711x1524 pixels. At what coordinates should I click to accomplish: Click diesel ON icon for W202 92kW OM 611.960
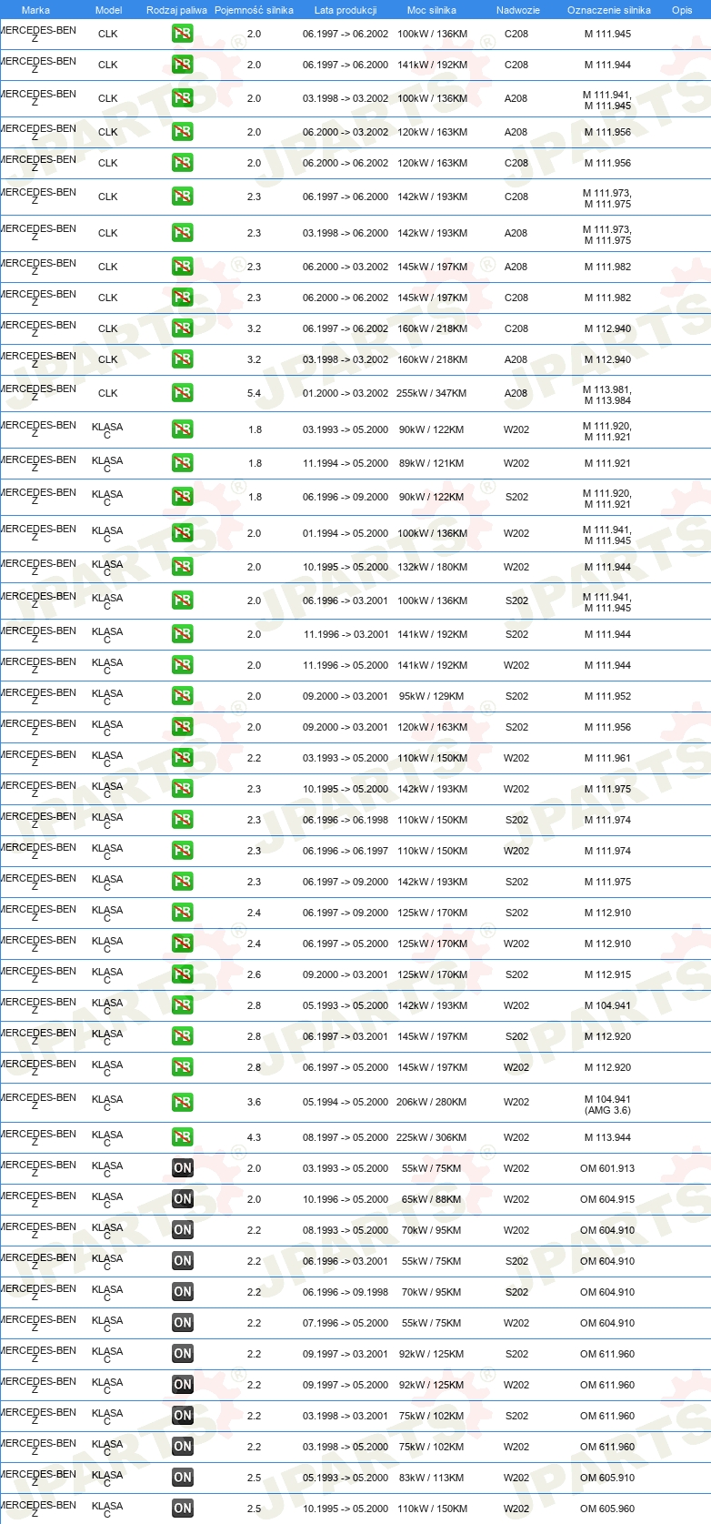[182, 1386]
